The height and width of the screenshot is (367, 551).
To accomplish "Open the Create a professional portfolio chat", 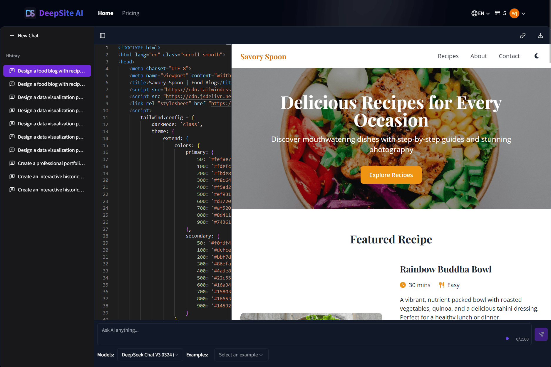I will pyautogui.click(x=47, y=163).
